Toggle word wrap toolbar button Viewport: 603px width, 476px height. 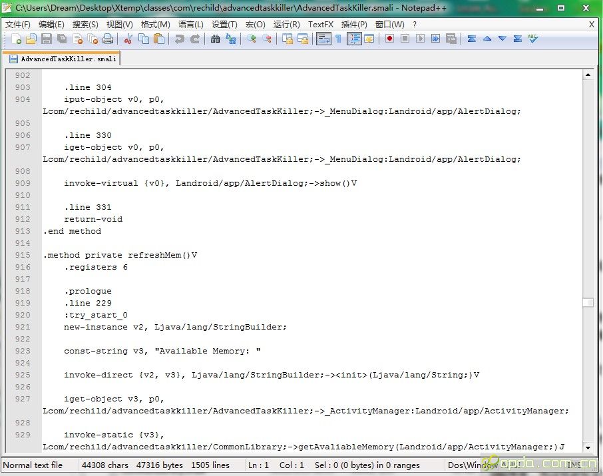coord(323,39)
